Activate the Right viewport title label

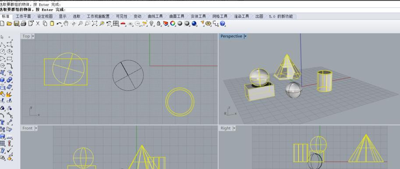pyautogui.click(x=226, y=128)
